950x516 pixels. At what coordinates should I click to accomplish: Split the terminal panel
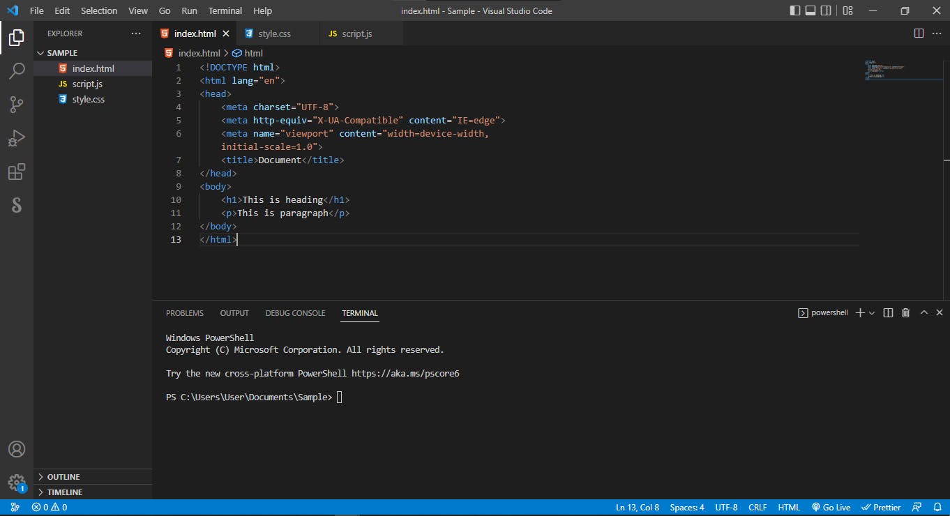pos(888,313)
